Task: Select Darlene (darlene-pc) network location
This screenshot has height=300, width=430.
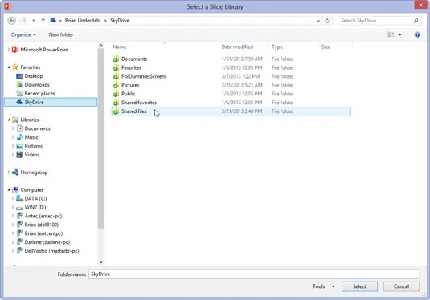Action: click(47, 242)
